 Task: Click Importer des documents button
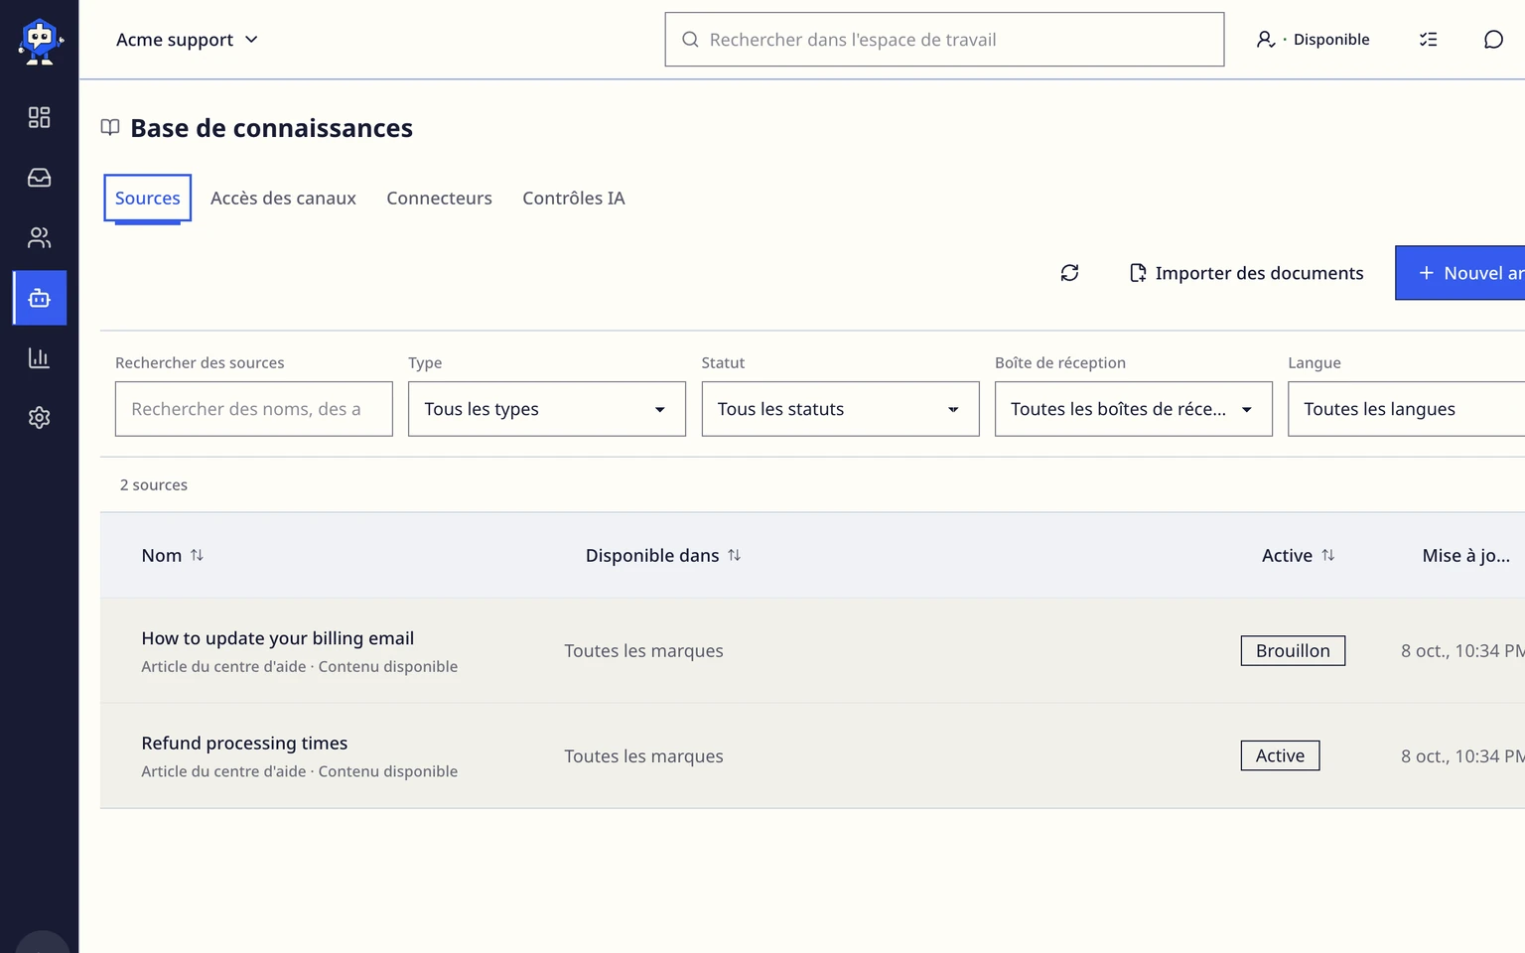(x=1247, y=273)
